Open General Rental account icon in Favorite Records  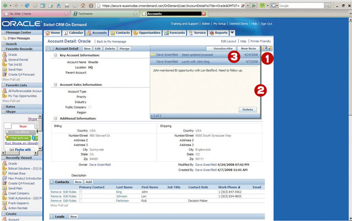pyautogui.click(x=4, y=59)
